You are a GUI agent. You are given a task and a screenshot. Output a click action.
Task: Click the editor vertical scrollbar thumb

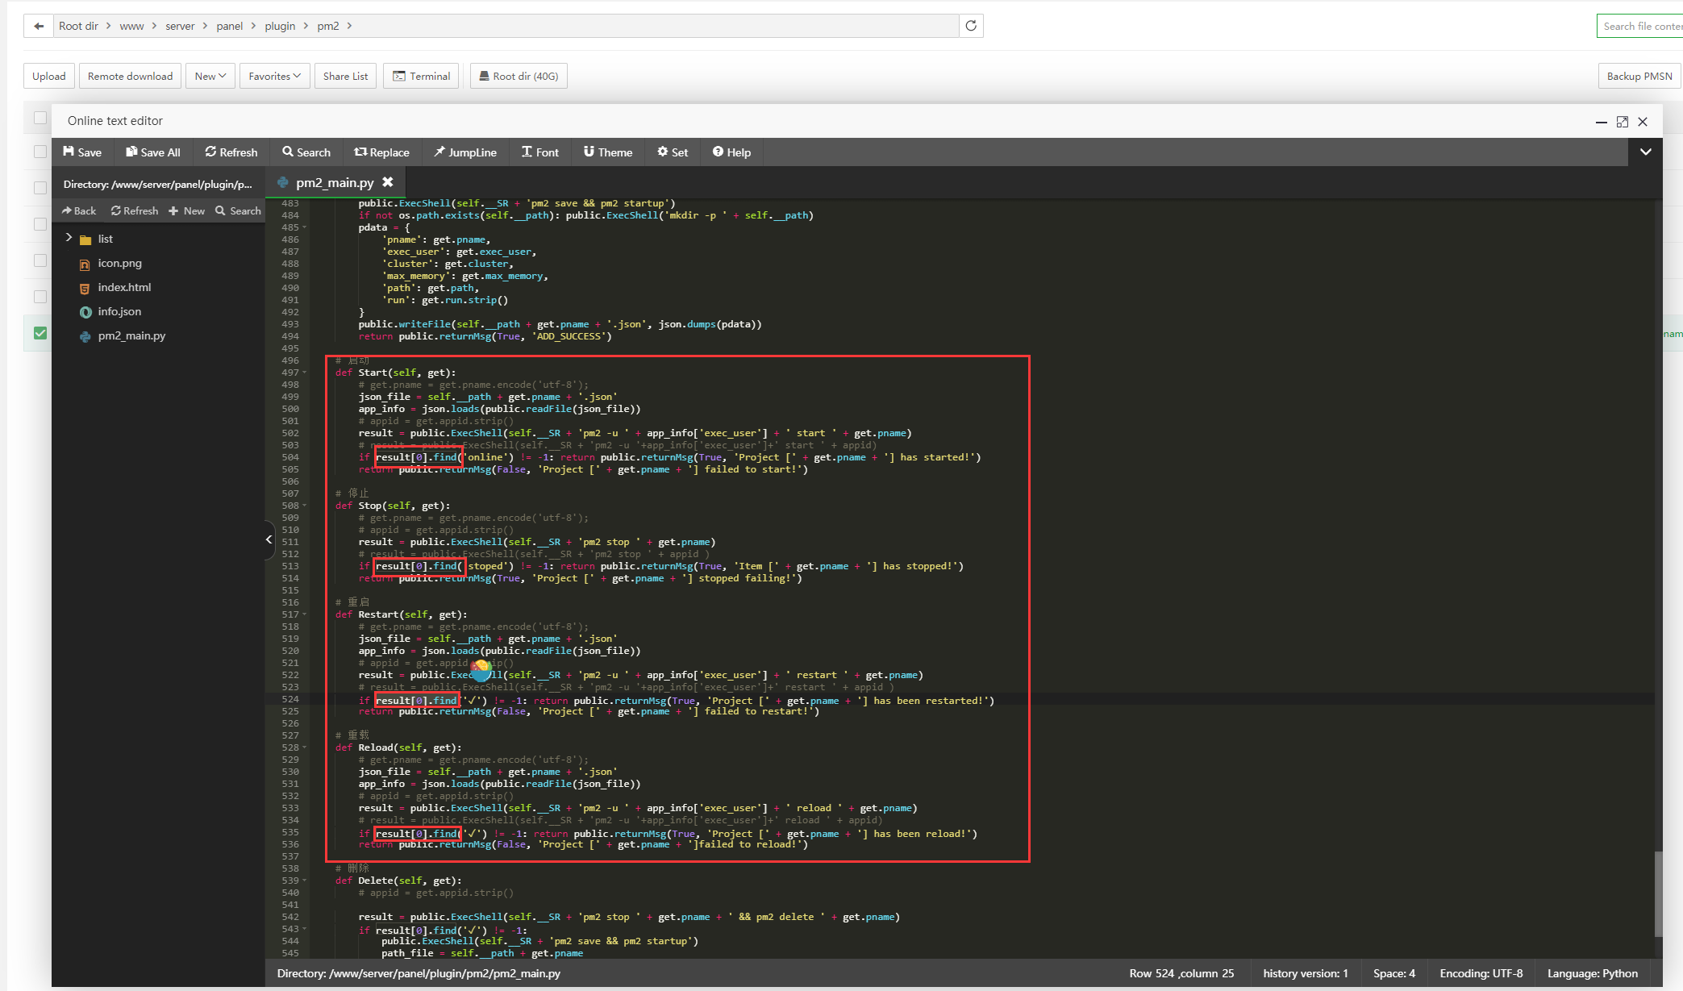1658,893
